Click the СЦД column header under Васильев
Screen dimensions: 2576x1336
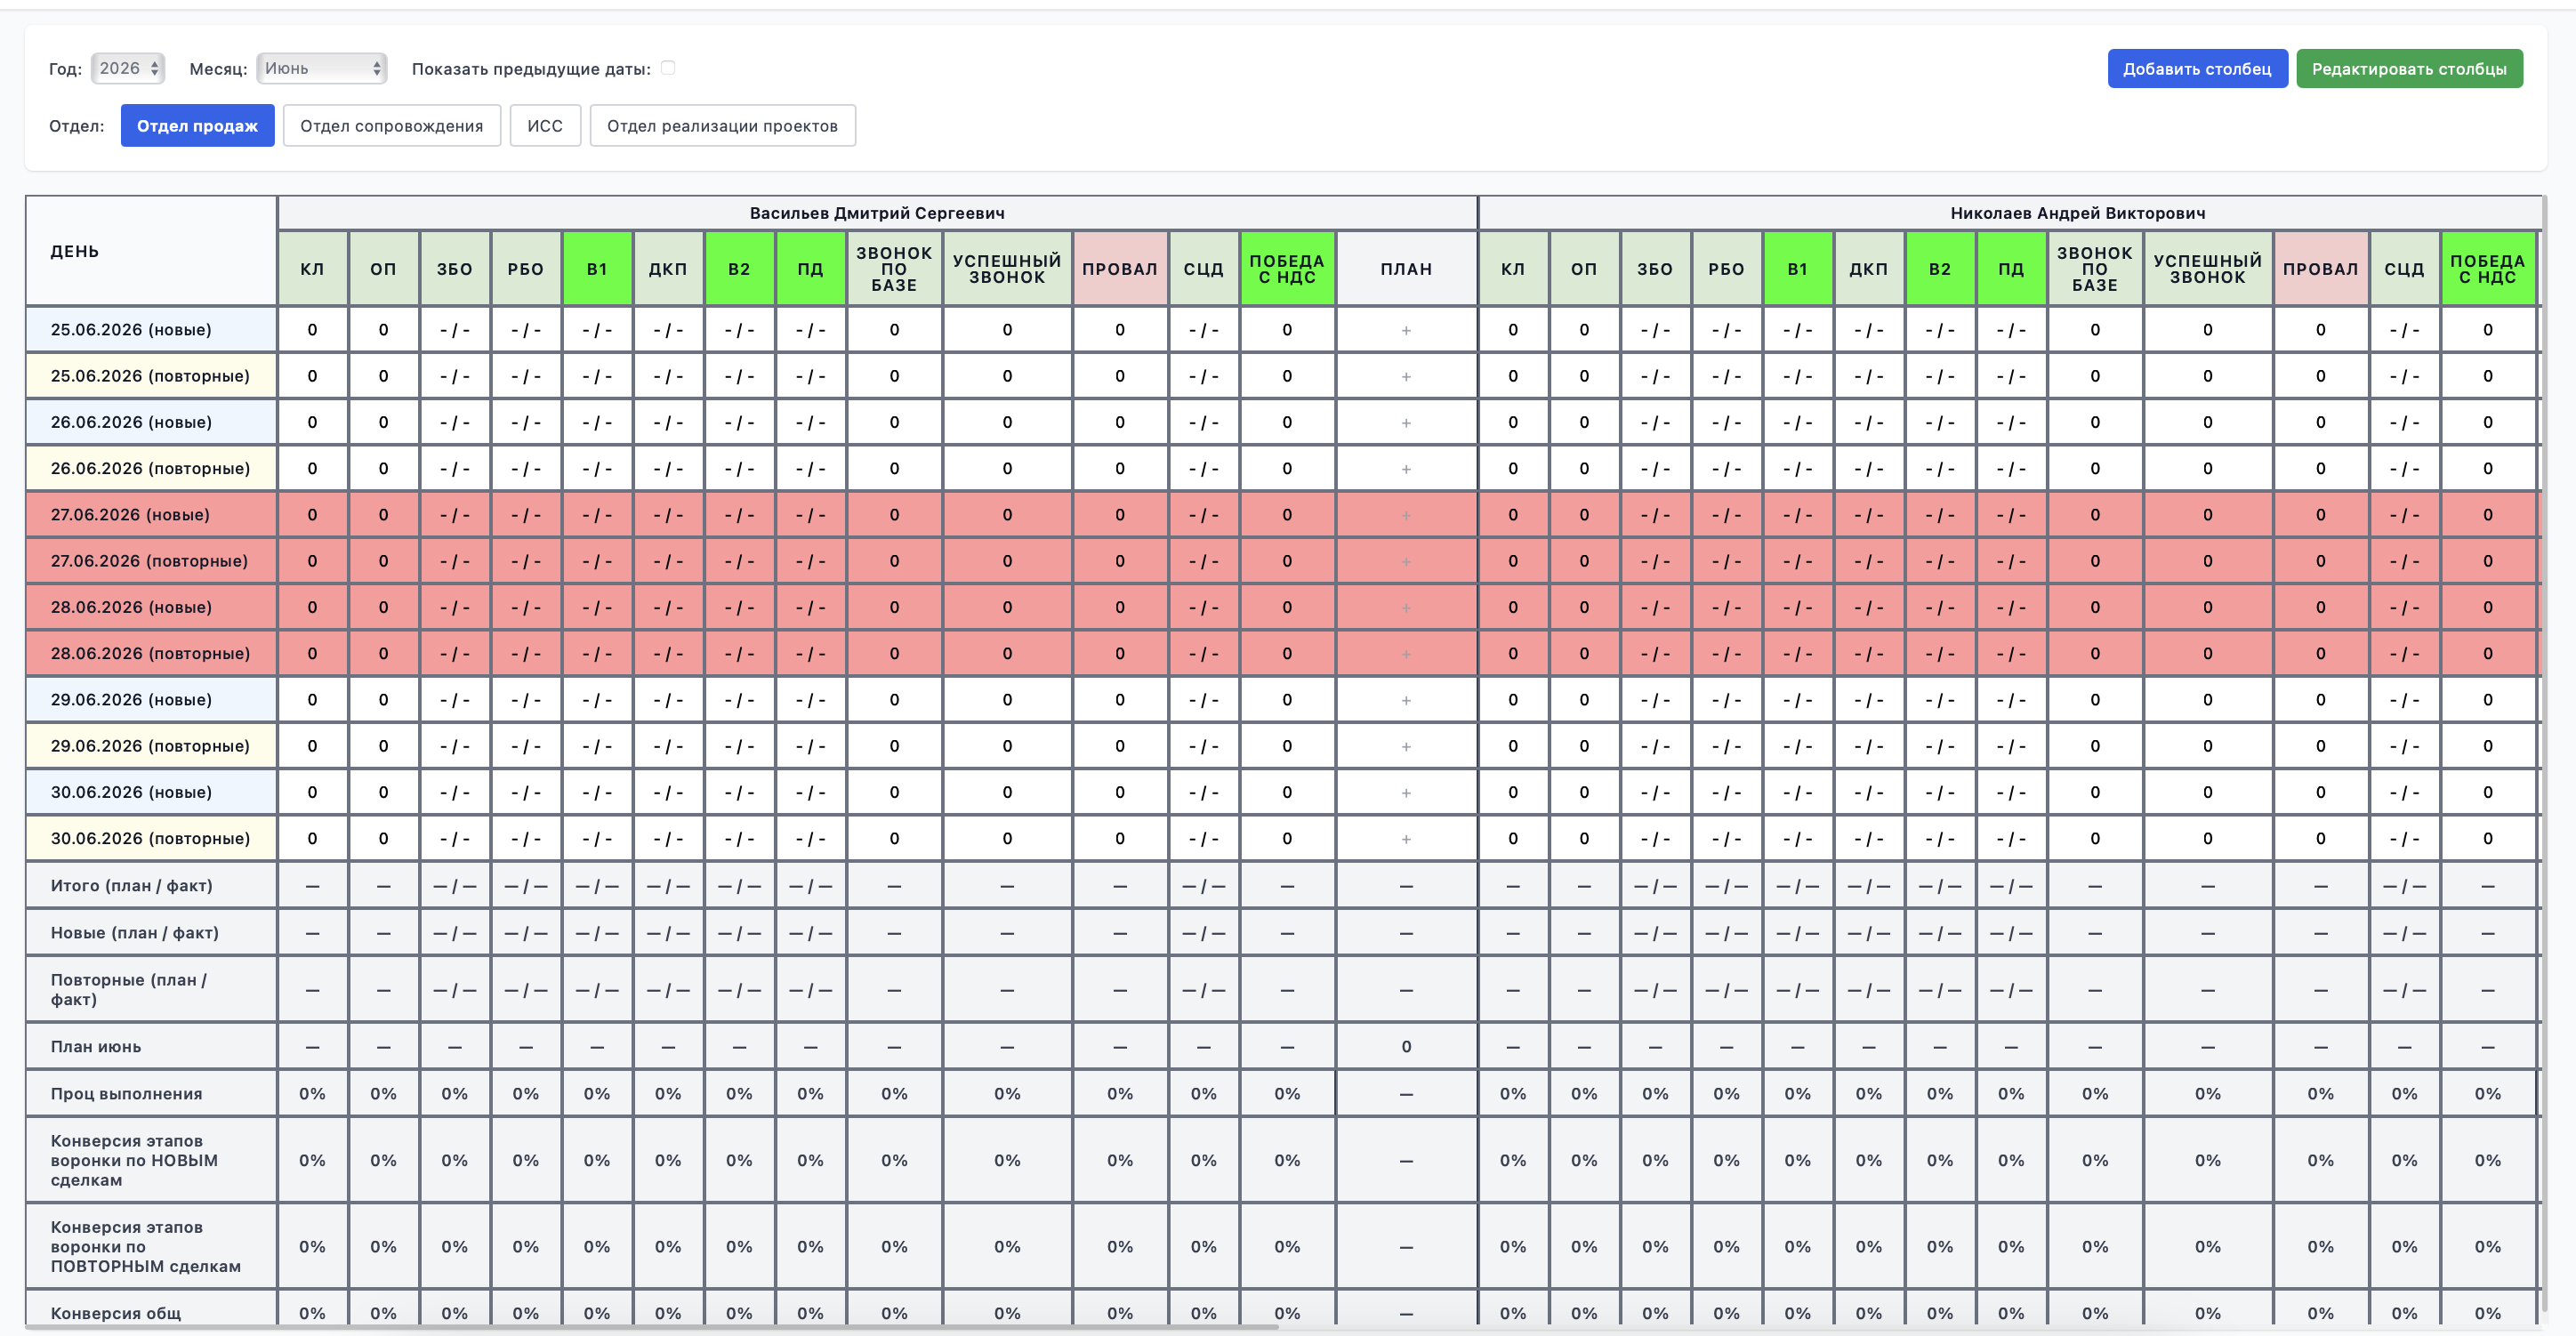point(1203,269)
